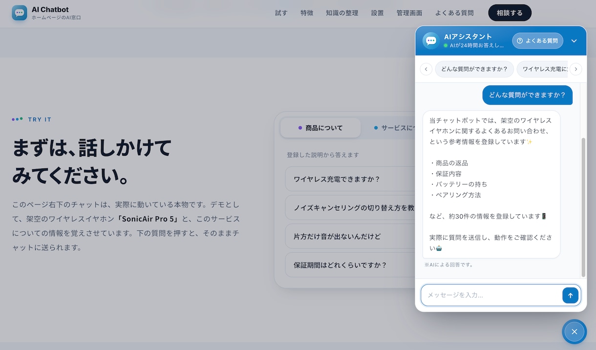
Task: Click the TRY IT label
Action: 40,120
